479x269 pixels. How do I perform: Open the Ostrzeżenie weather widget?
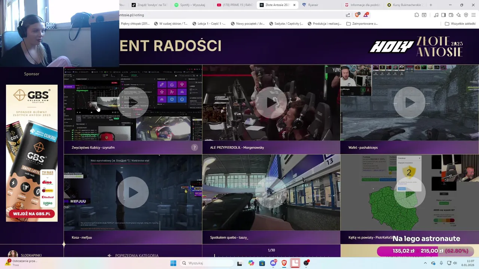coord(21,263)
